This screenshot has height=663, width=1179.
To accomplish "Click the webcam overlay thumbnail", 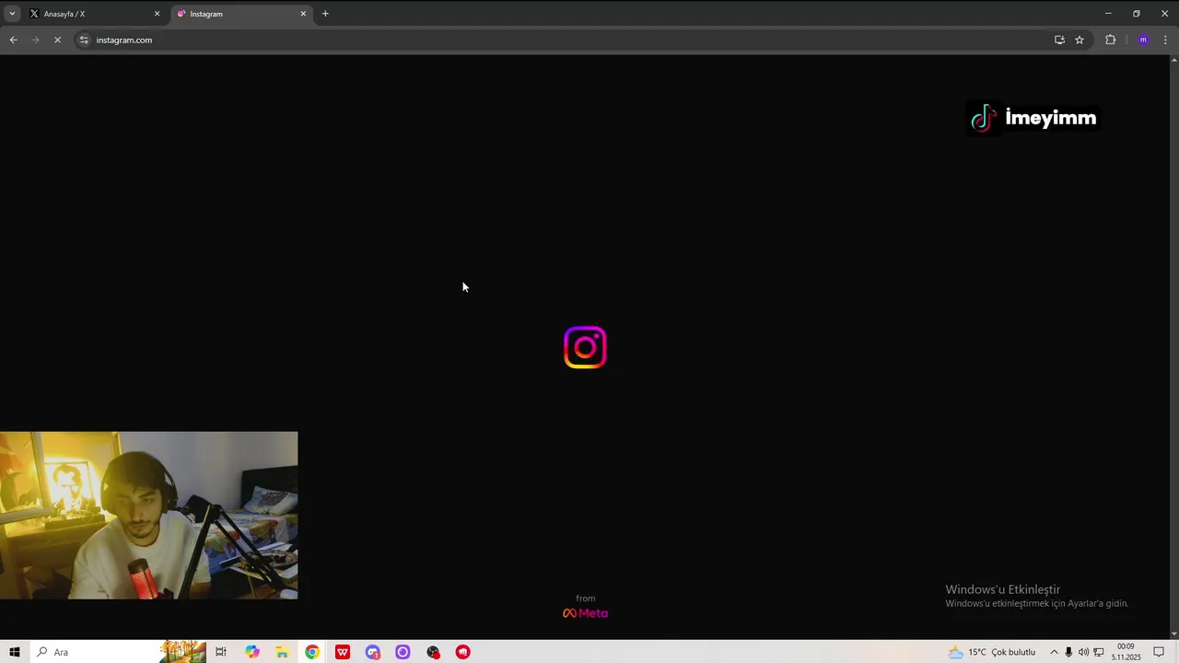I will (148, 516).
